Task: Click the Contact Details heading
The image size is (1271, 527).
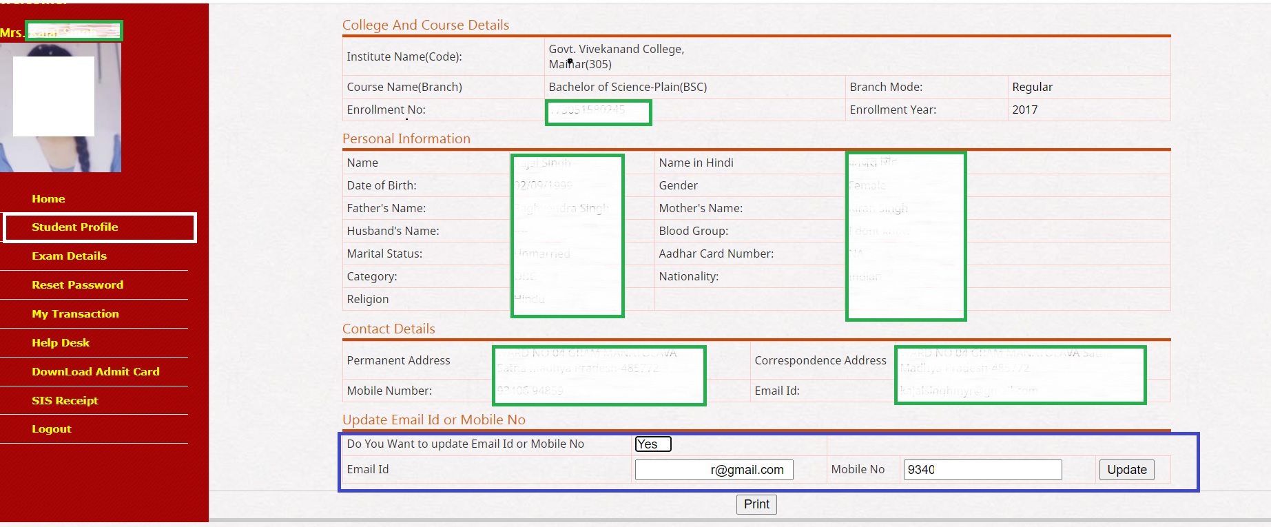Action: tap(389, 329)
